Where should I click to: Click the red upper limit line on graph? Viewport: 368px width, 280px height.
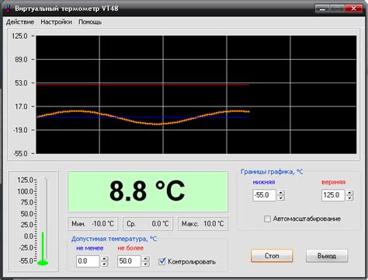pyautogui.click(x=142, y=85)
